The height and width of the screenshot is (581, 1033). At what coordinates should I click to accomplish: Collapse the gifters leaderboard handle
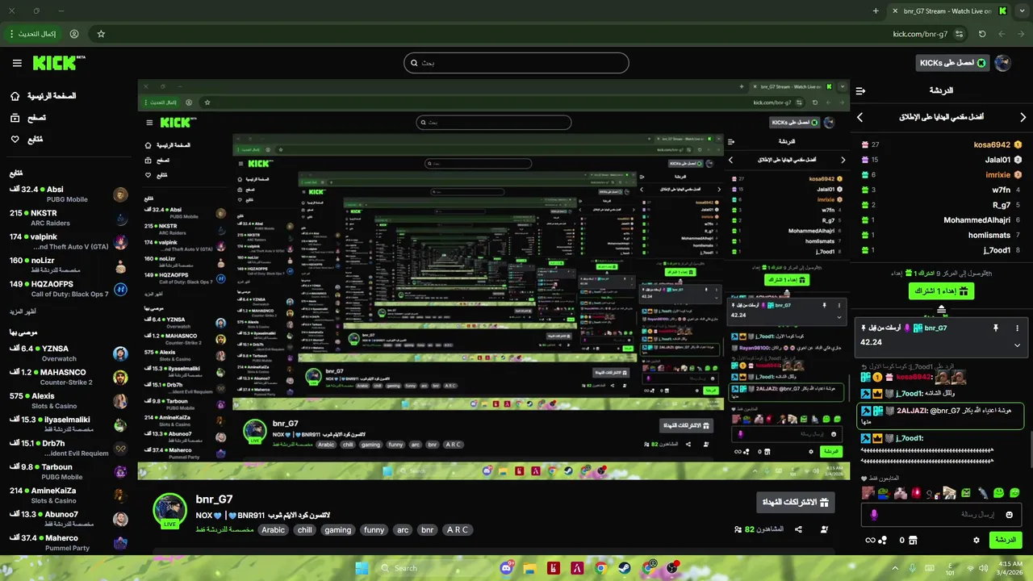(941, 311)
